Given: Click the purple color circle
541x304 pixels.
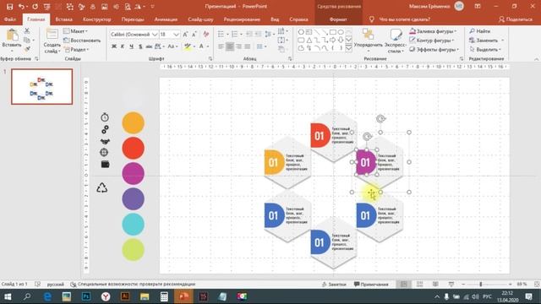Looking at the screenshot, I should point(133,199).
